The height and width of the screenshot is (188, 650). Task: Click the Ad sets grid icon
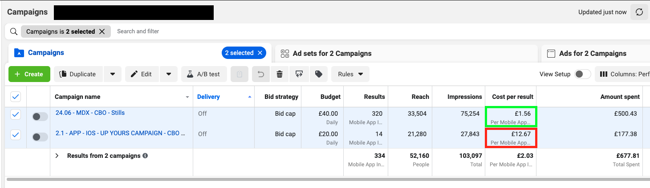pos(285,54)
